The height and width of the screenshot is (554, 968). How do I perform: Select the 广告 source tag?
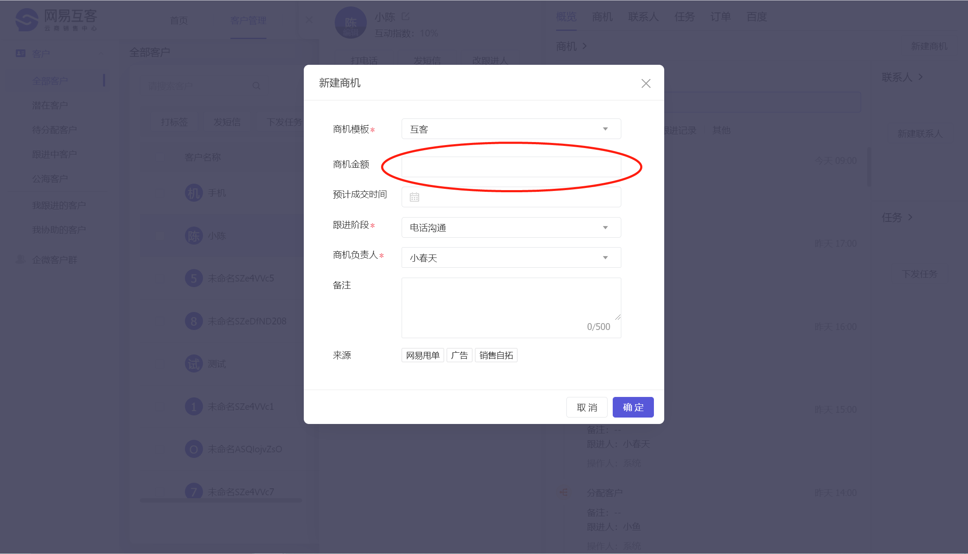(x=459, y=355)
